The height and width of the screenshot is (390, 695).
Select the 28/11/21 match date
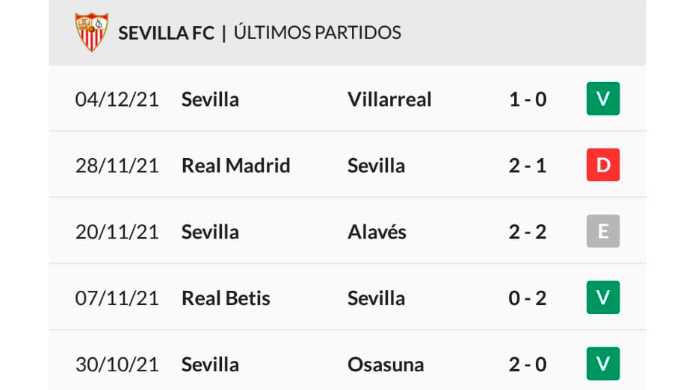click(x=117, y=166)
